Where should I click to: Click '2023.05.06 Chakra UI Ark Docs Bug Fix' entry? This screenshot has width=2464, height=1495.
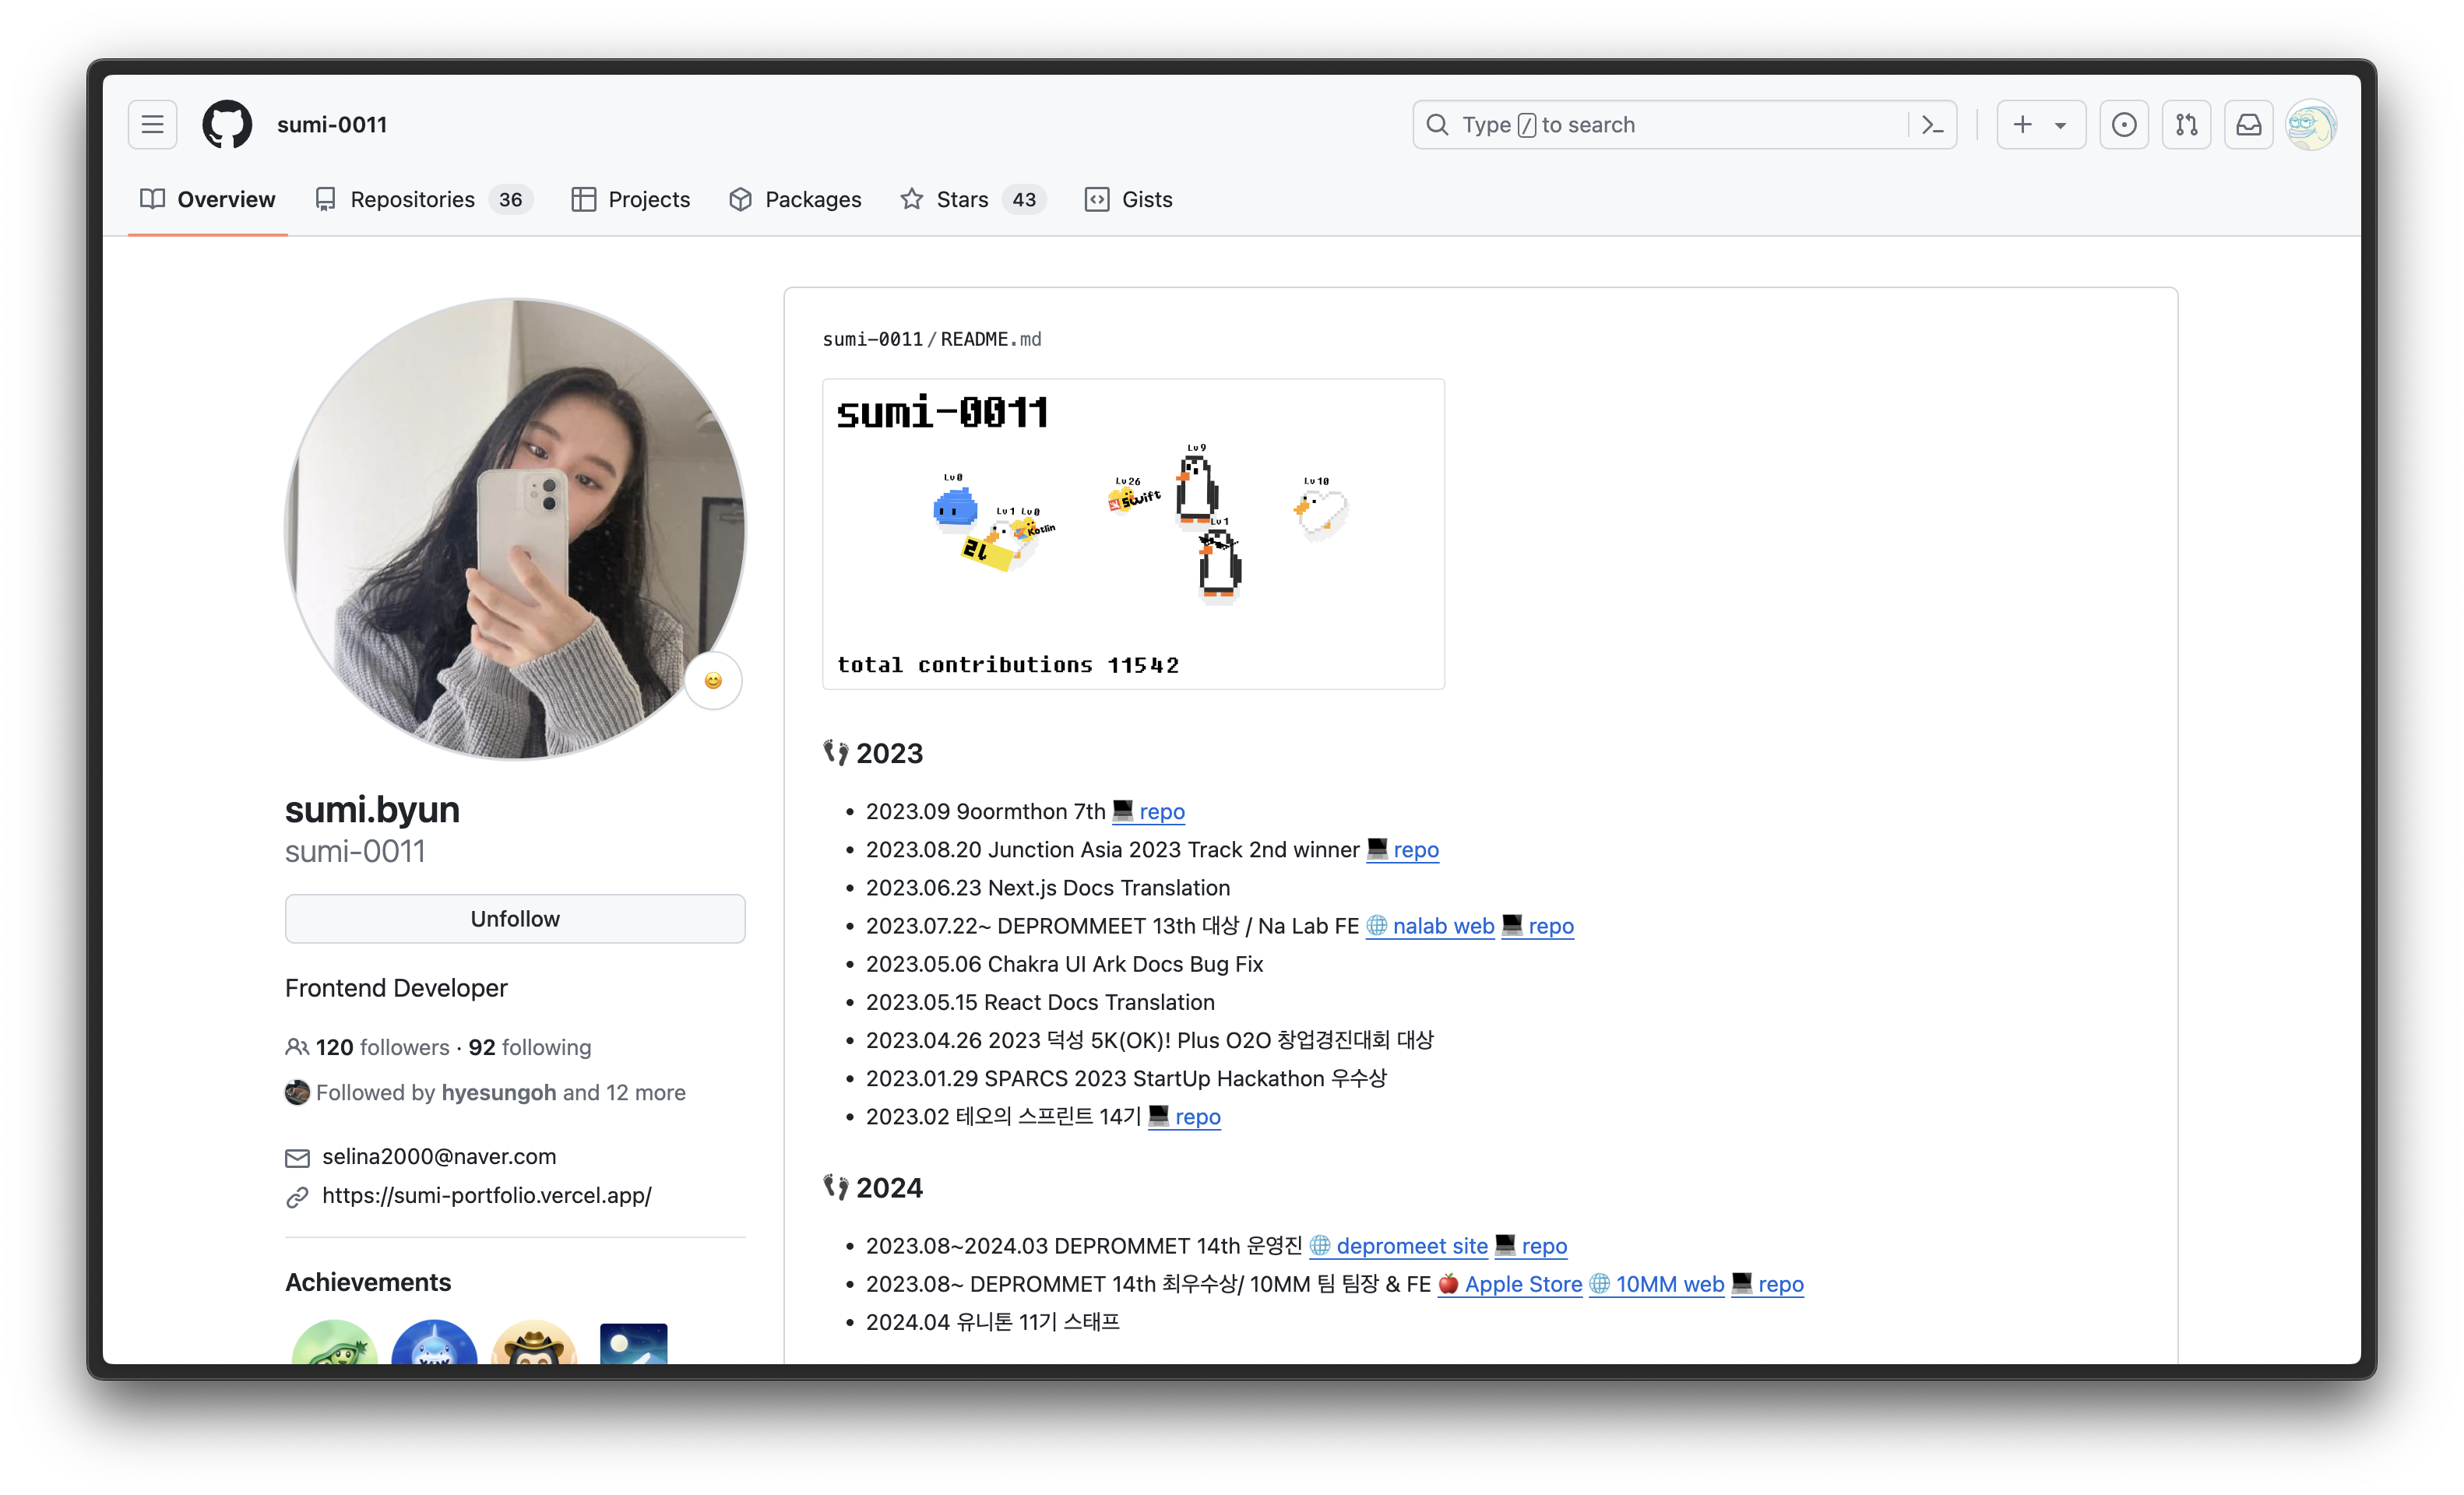click(1065, 964)
